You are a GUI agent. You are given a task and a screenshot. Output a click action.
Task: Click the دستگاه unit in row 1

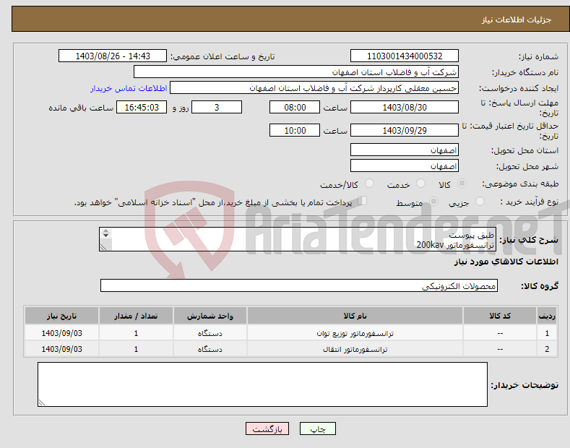pos(210,333)
